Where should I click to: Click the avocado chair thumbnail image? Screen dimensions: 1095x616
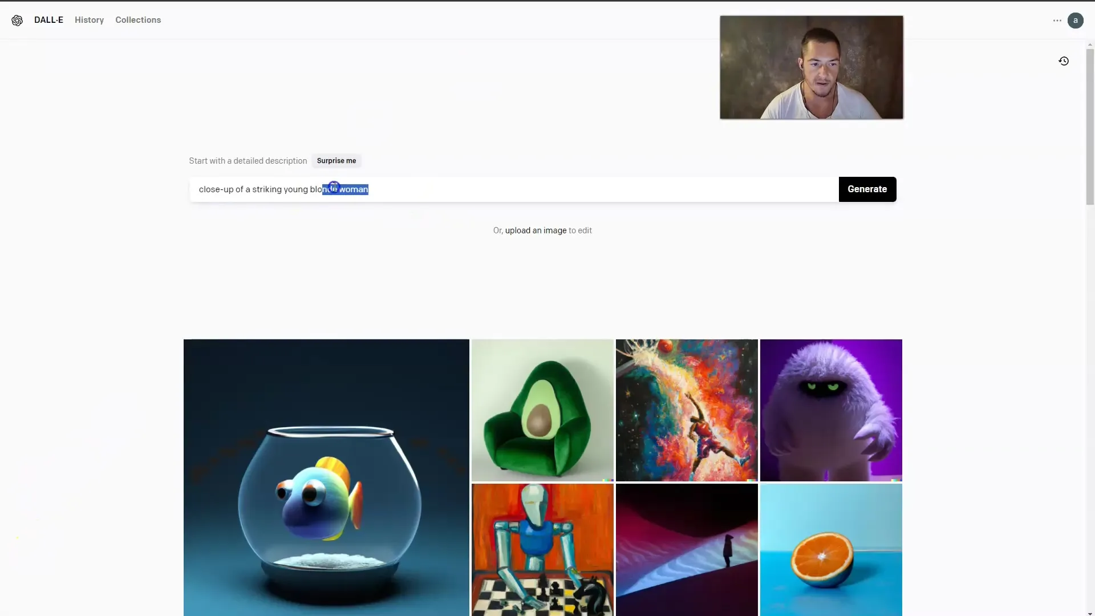pos(543,410)
